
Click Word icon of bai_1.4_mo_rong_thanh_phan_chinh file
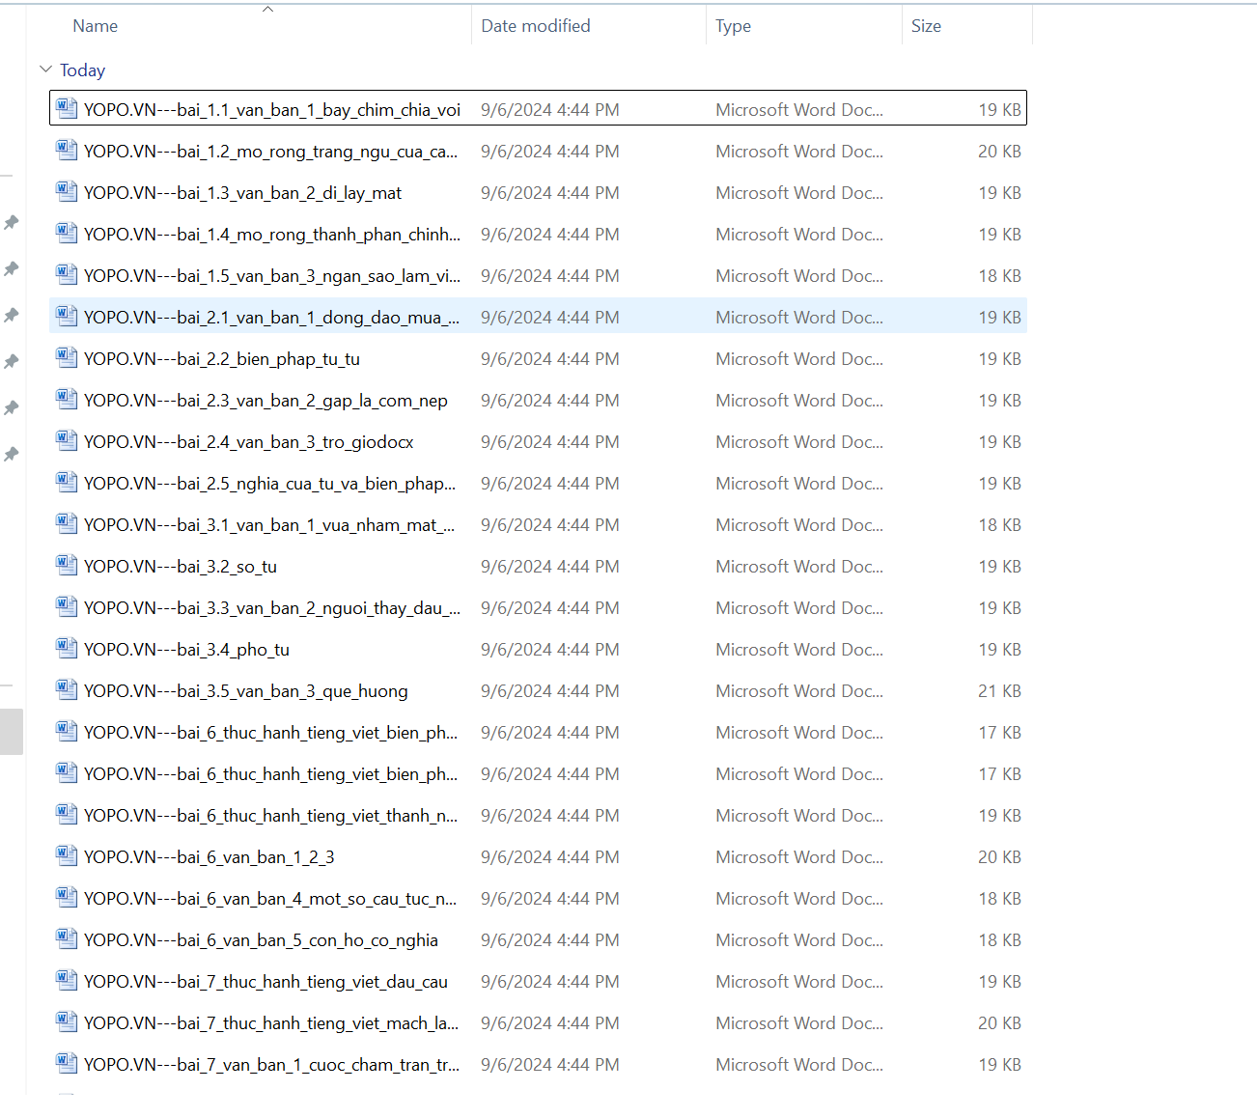[67, 233]
